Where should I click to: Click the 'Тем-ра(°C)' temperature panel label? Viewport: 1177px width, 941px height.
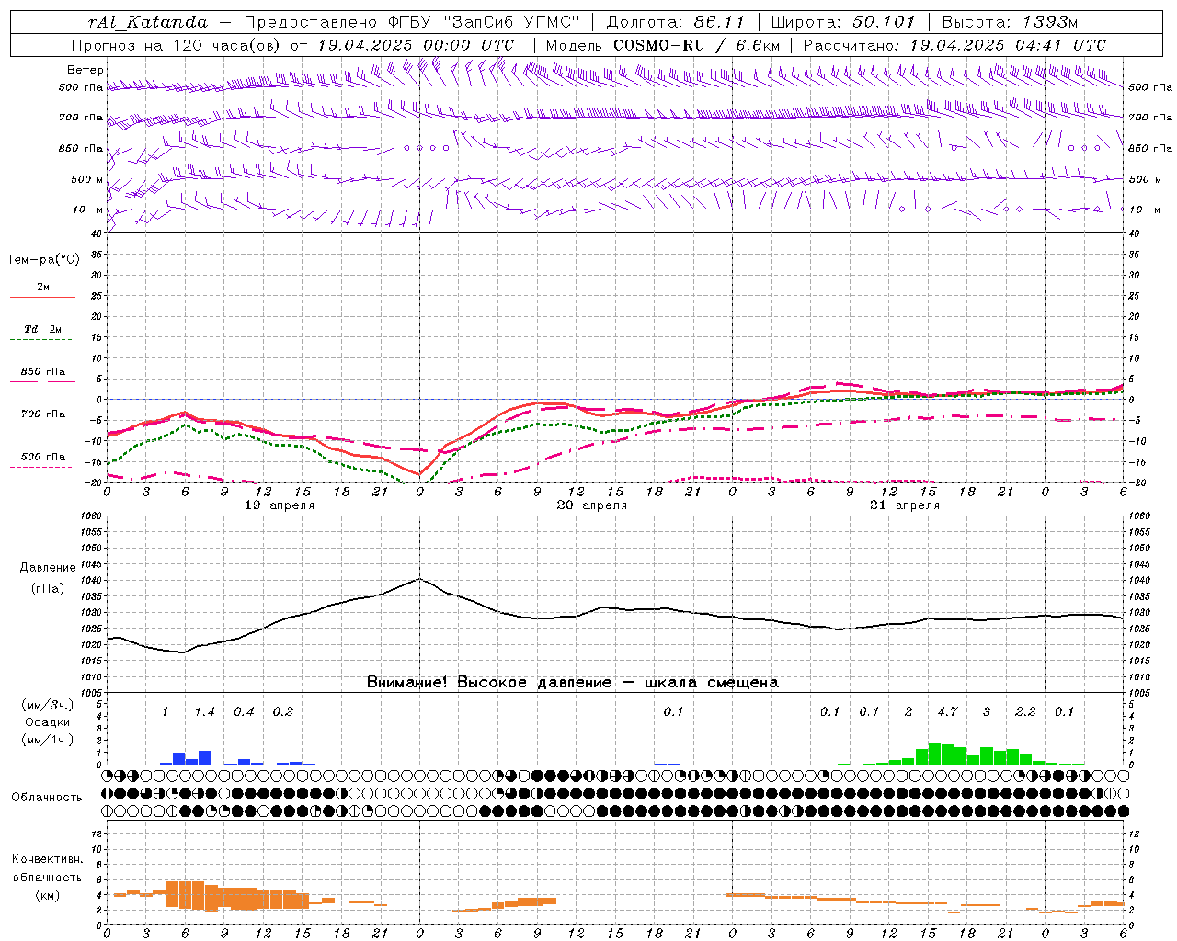[x=43, y=260]
